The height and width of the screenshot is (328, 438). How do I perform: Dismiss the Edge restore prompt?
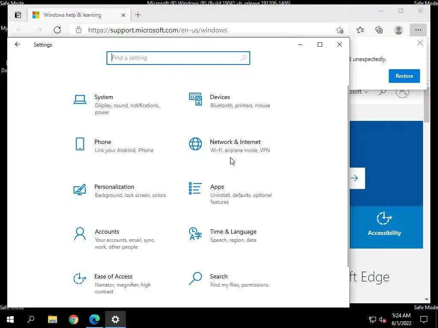pyautogui.click(x=420, y=43)
